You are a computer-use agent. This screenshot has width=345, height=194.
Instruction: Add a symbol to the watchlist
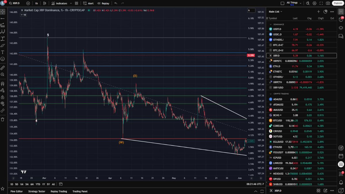point(319,11)
